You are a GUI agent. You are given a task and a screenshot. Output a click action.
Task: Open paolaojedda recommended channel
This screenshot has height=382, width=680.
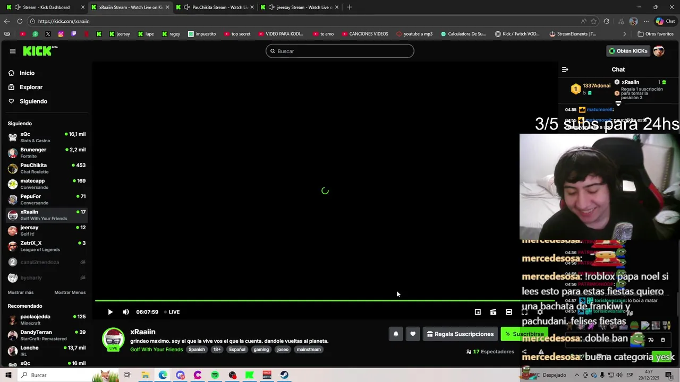point(47,319)
